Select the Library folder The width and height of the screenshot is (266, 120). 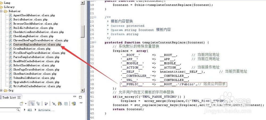point(9,7)
